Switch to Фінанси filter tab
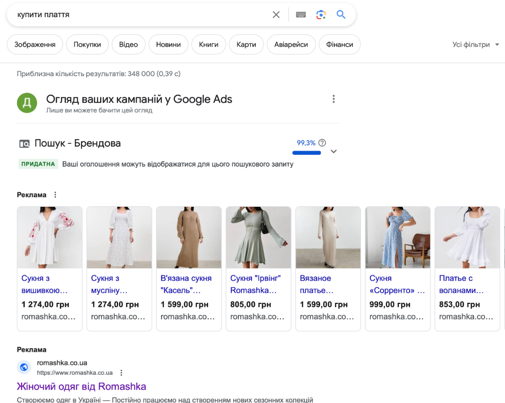505x403 pixels. (340, 44)
